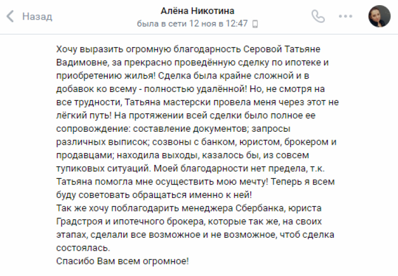The width and height of the screenshot is (398, 276).
Task: Click the mobile device icon beside last-seen time
Action: coord(255,24)
